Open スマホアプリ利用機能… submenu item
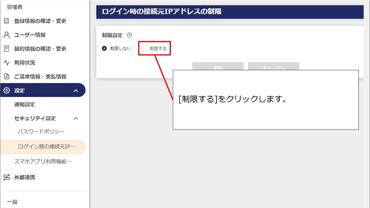370x208 pixels. click(x=43, y=162)
